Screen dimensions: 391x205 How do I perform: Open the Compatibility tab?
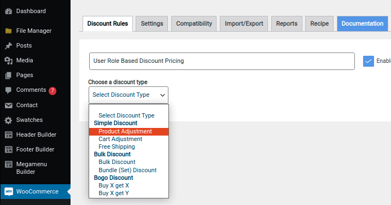coord(194,24)
